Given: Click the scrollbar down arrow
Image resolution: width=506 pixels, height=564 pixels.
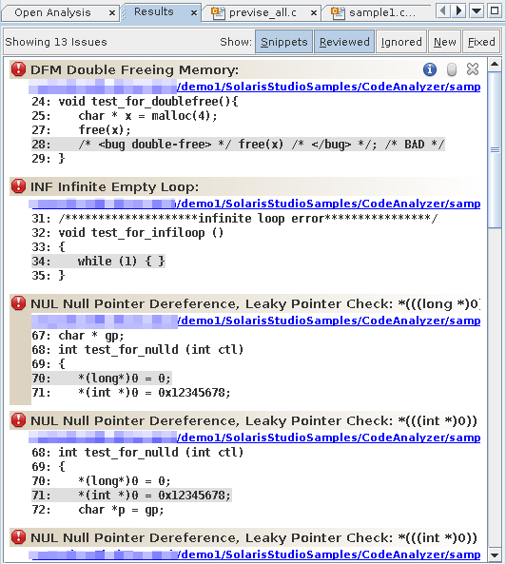Looking at the screenshot, I should tap(495, 555).
